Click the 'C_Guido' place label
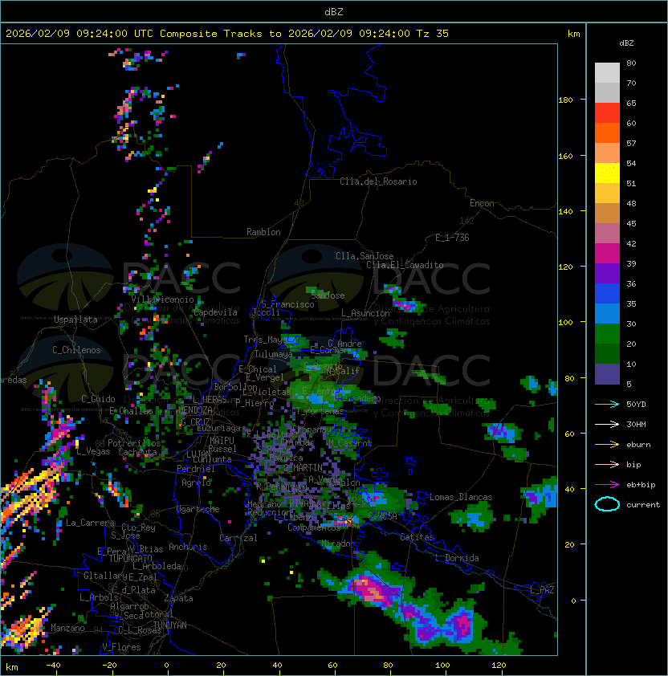Screen dimensions: 668x676 pos(98,399)
